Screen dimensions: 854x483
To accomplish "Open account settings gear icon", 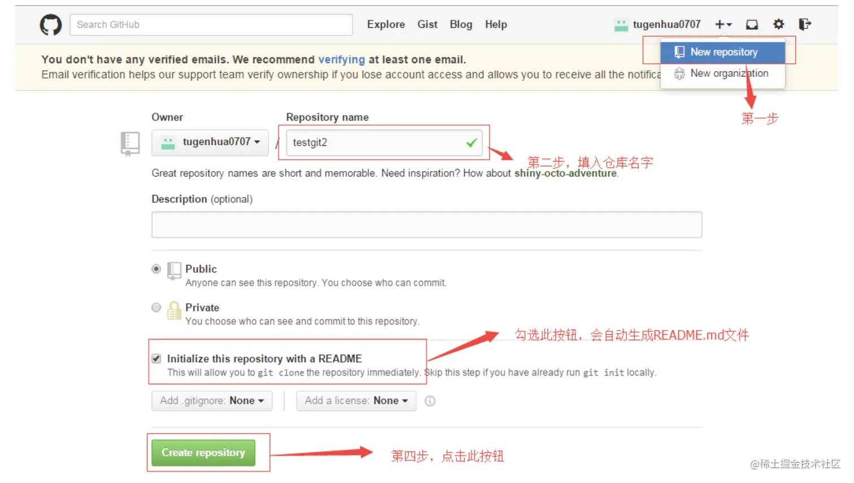I will click(778, 24).
